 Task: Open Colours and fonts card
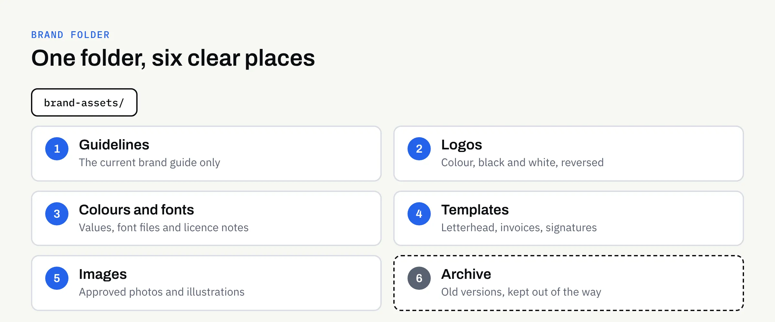coord(206,218)
